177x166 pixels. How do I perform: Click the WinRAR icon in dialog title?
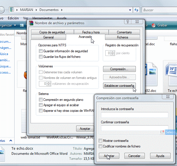pos(31,23)
